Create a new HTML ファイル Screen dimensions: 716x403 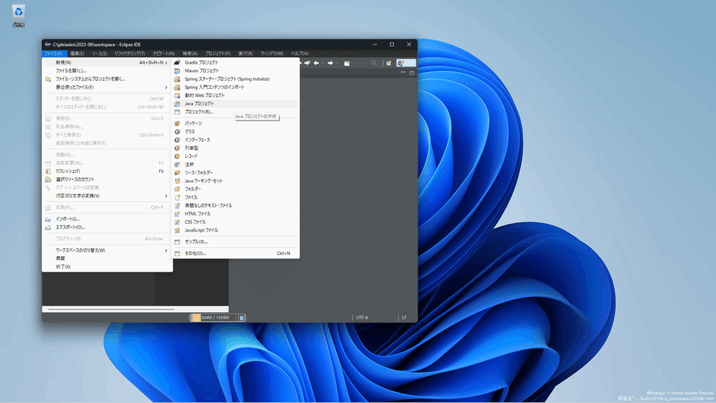(x=235, y=214)
